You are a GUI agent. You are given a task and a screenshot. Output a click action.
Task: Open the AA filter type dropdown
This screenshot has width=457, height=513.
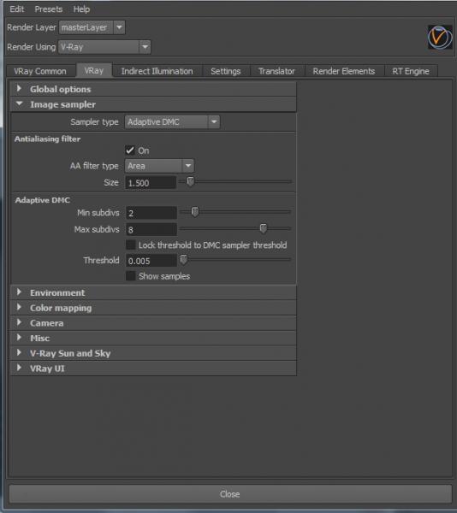pos(159,166)
